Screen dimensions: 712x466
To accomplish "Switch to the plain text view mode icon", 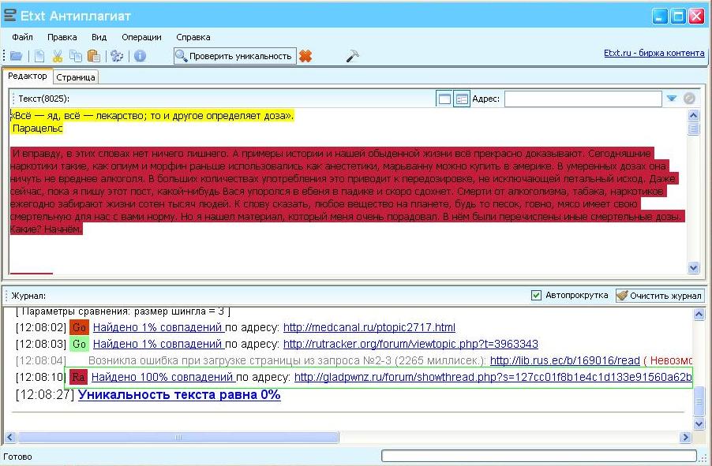I will (x=444, y=99).
